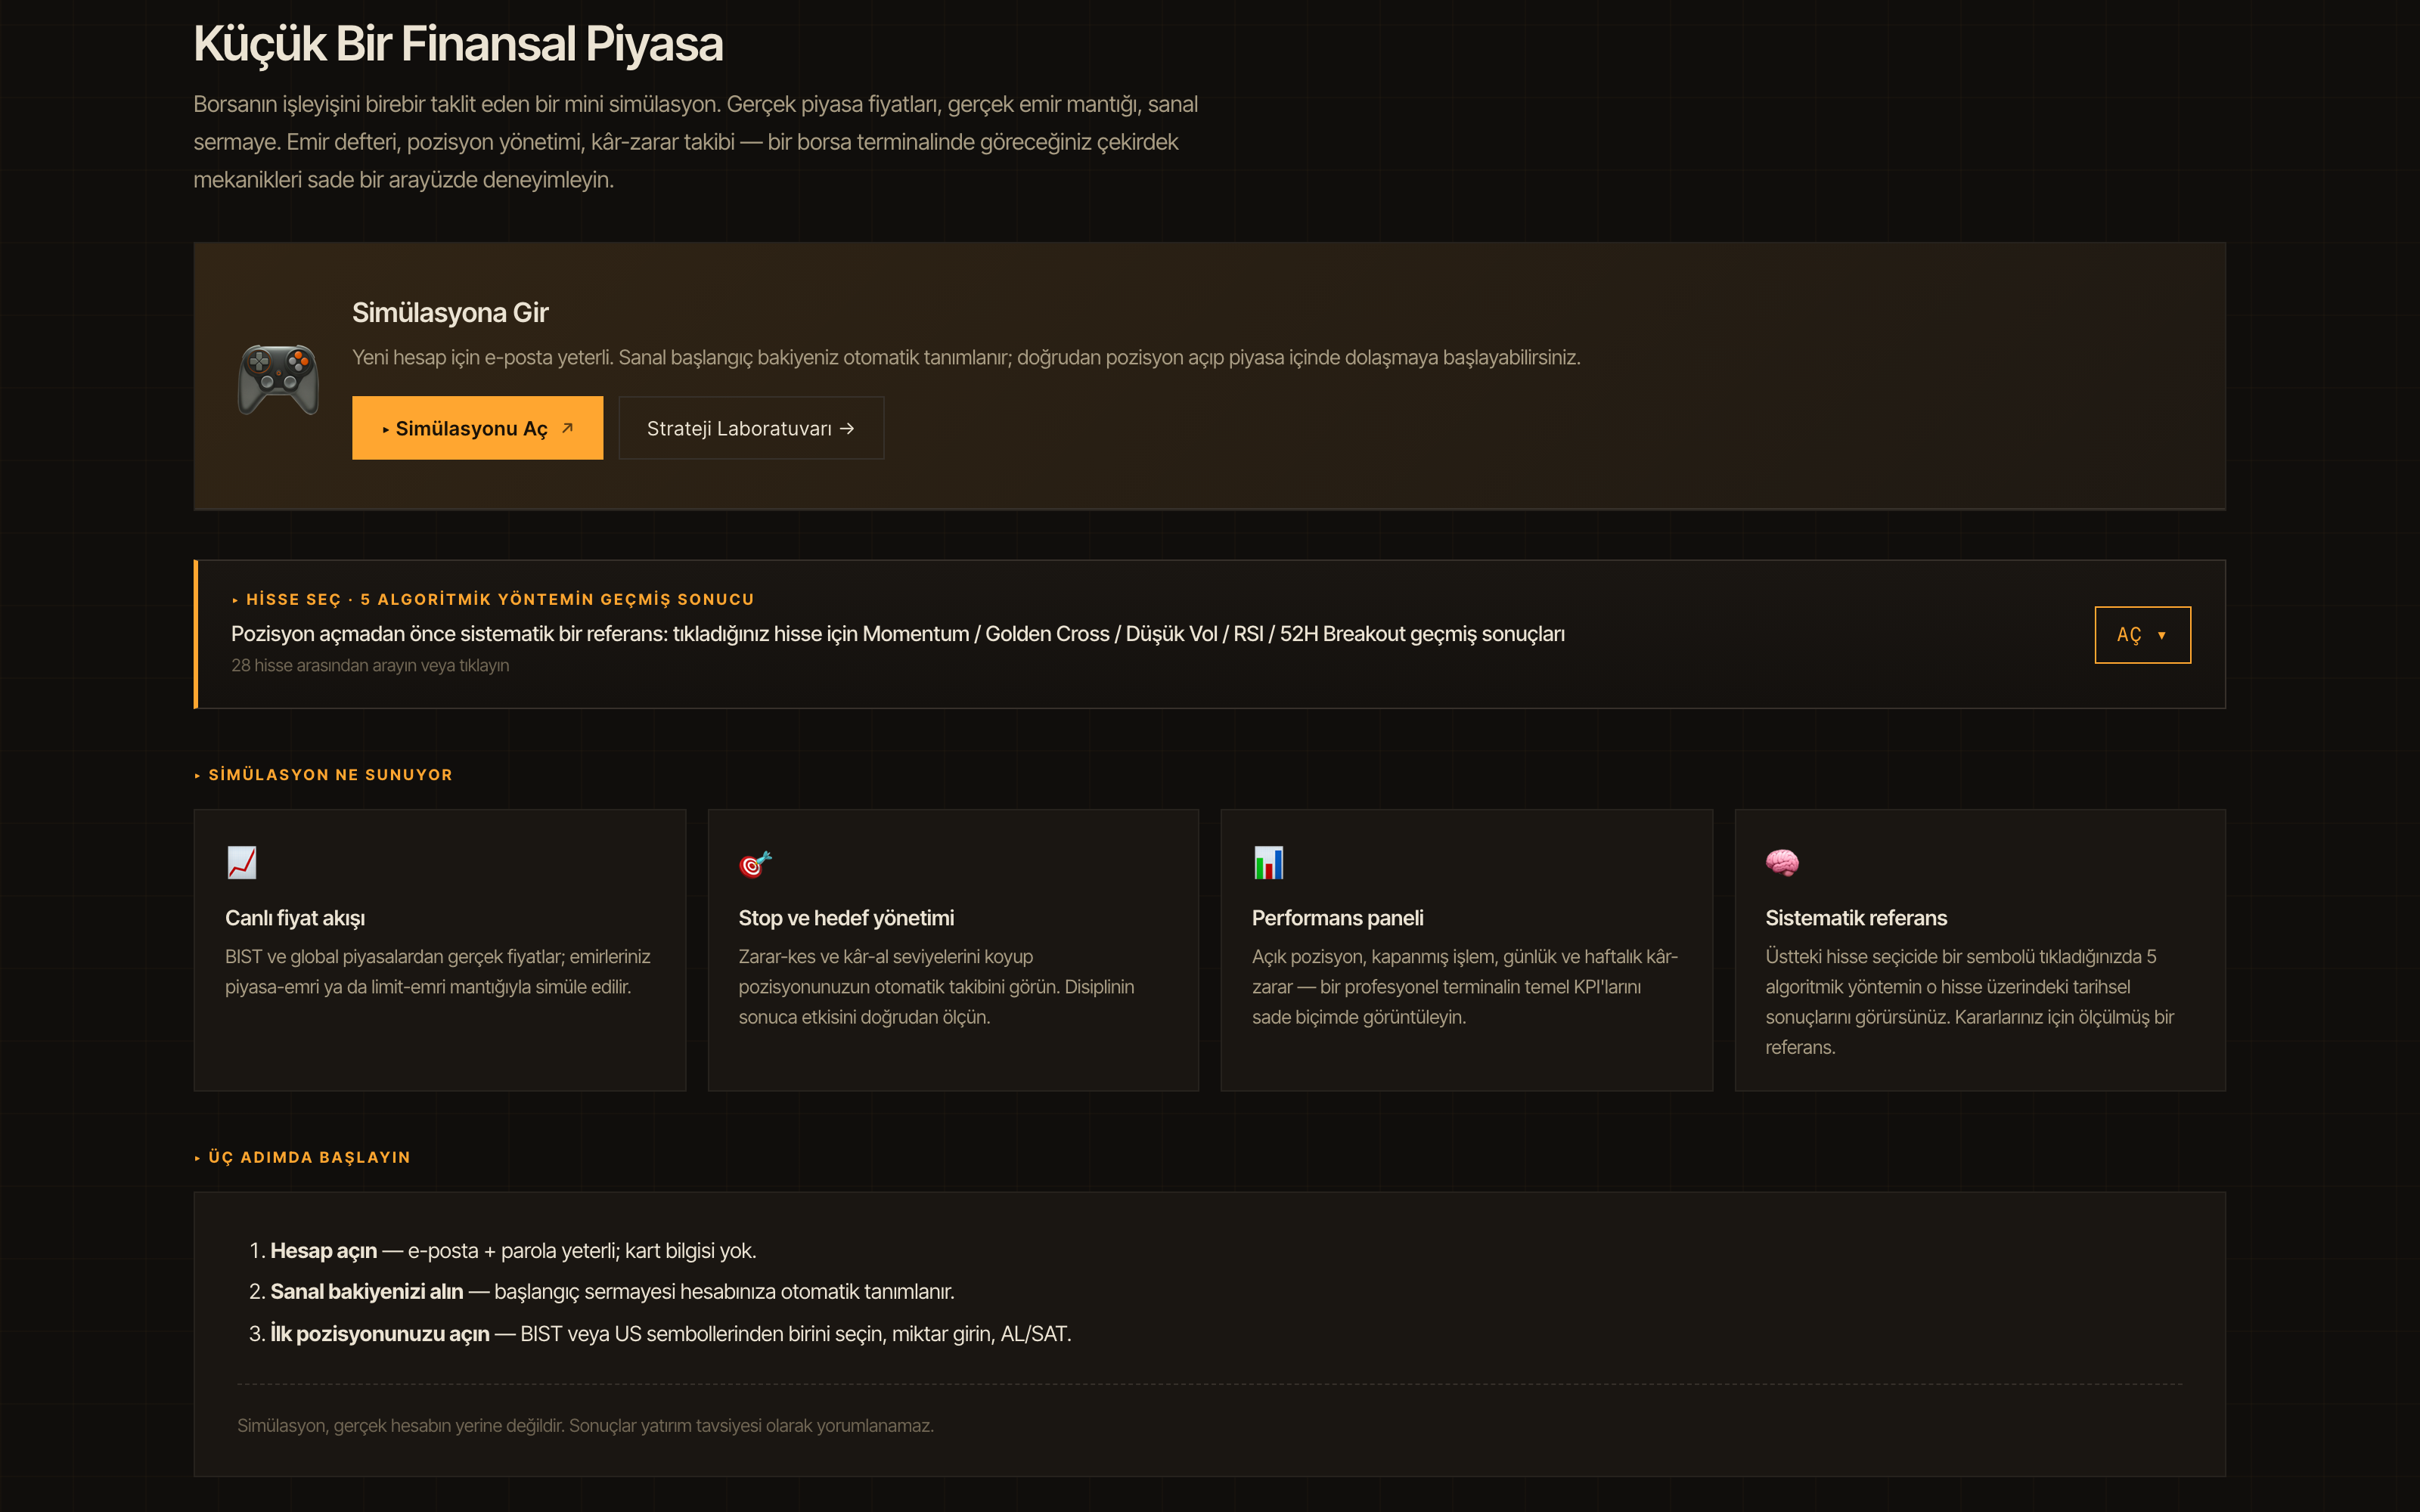This screenshot has width=2420, height=1512.
Task: Click the Küçük Bir Finansal Piyasa heading
Action: (458, 44)
